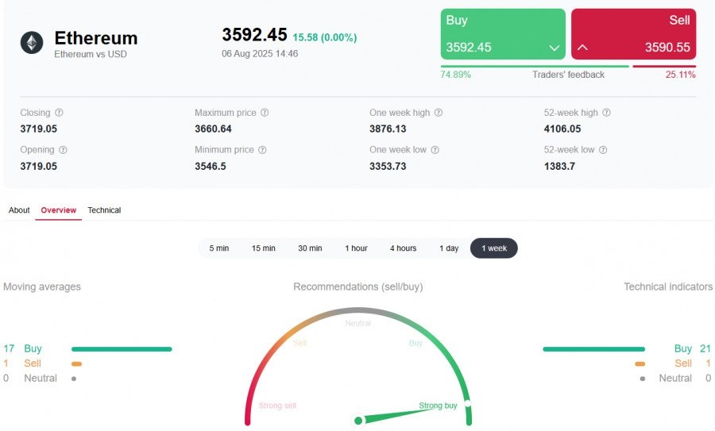
Task: Click the Strong sell gauge label
Action: pyautogui.click(x=277, y=406)
